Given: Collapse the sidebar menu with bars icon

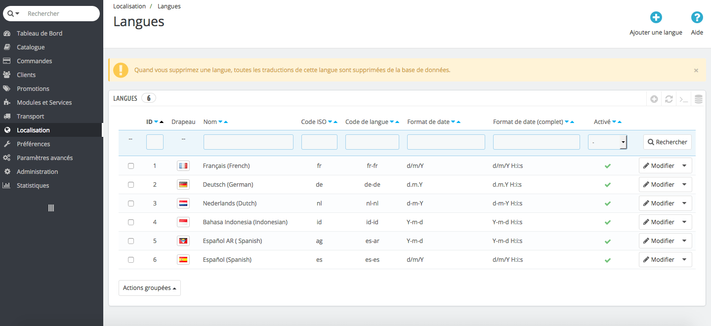Looking at the screenshot, I should 51,208.
